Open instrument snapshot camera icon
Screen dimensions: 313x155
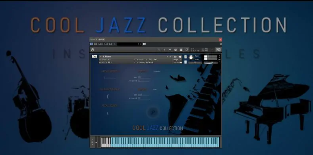pos(175,57)
